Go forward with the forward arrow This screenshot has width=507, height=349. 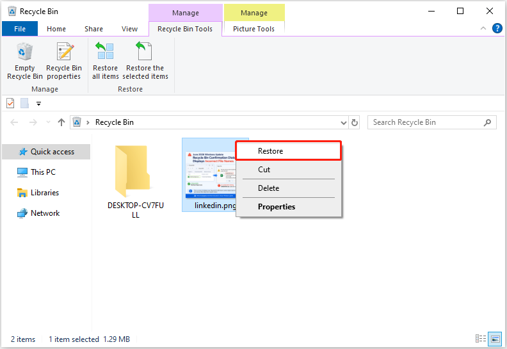(33, 122)
